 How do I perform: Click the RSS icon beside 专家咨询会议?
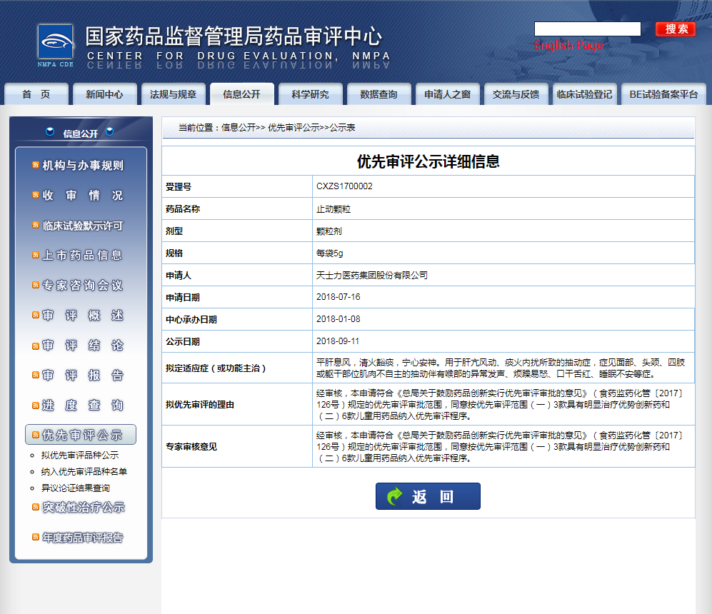(36, 286)
